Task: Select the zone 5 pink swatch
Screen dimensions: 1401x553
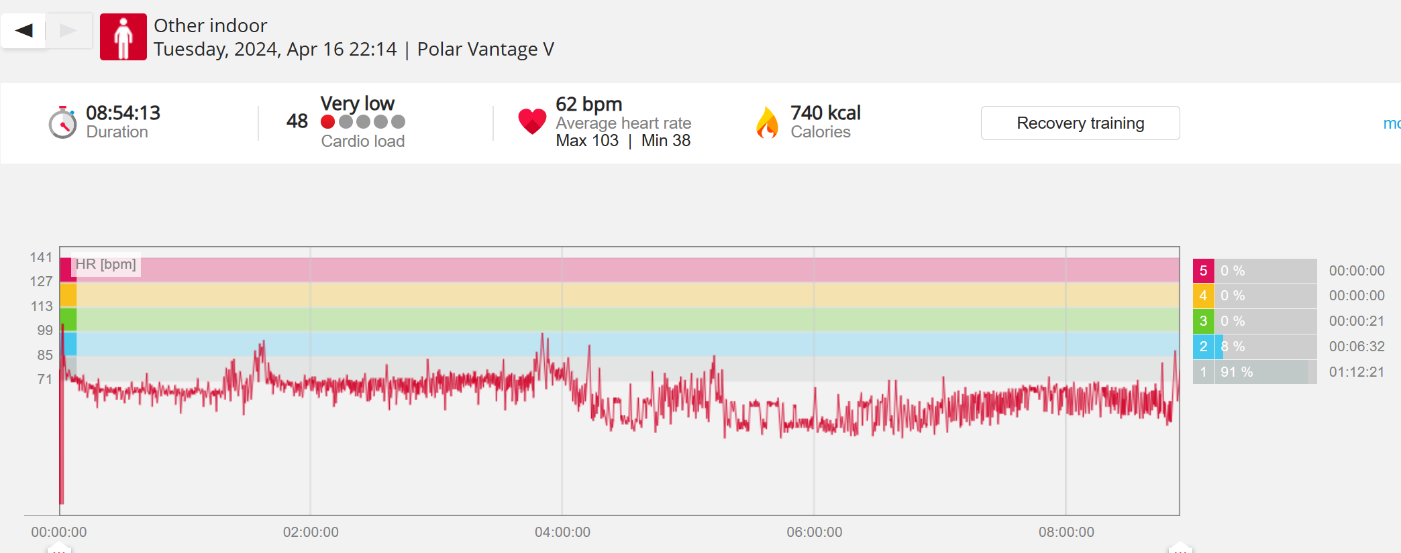Action: (1203, 271)
